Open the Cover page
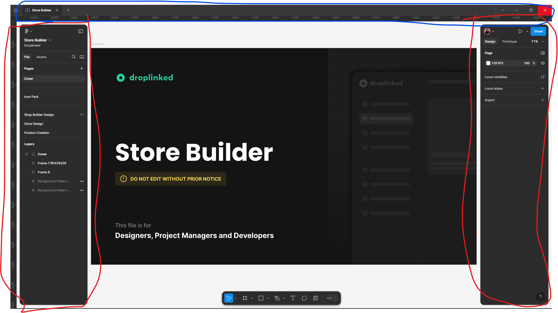The width and height of the screenshot is (558, 313). coord(53,79)
